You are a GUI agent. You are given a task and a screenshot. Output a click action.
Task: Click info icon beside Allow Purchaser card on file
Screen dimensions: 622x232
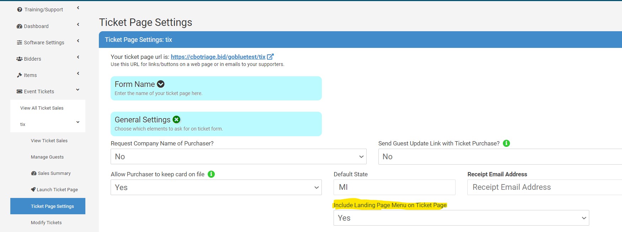tap(211, 174)
